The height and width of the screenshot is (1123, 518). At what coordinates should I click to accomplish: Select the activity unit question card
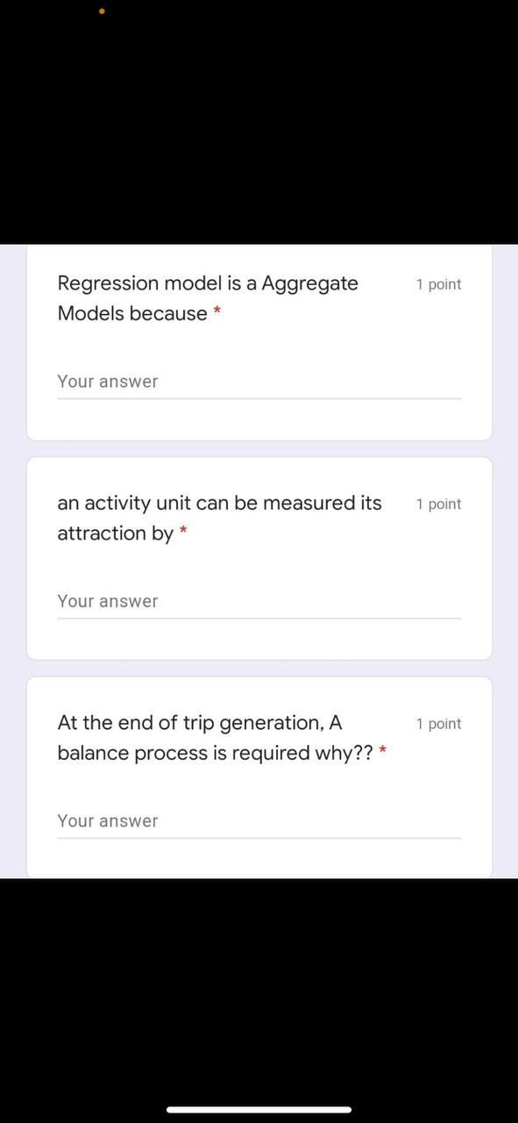click(259, 557)
